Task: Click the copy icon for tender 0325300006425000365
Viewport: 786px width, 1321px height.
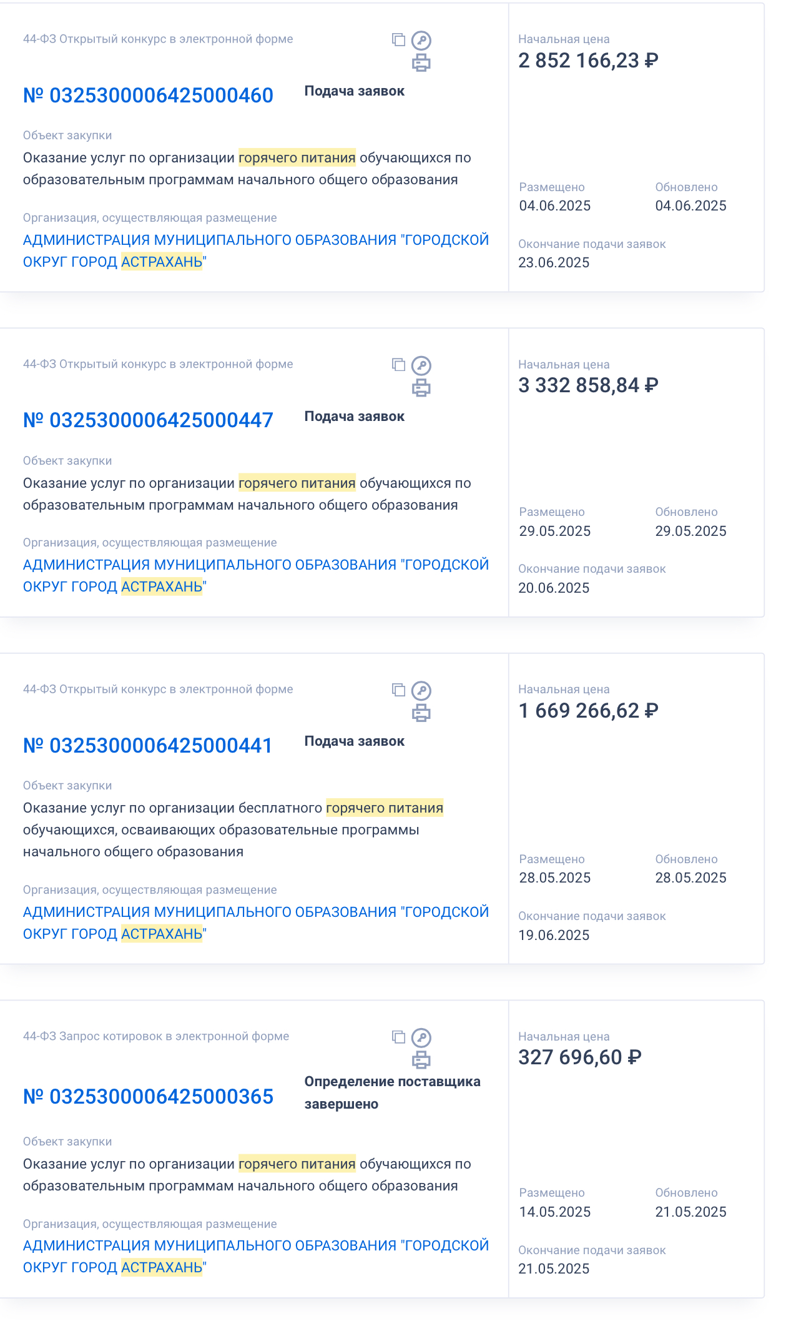Action: pos(398,1037)
